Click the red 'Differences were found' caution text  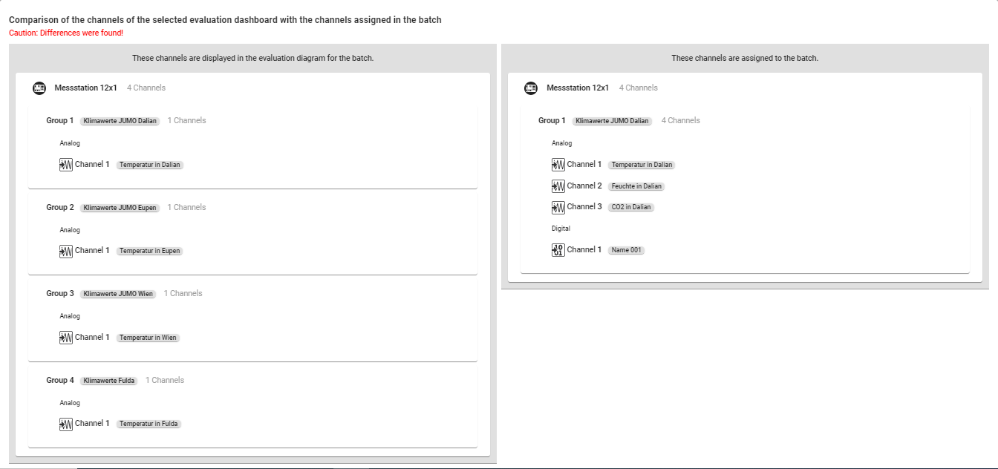coord(66,33)
